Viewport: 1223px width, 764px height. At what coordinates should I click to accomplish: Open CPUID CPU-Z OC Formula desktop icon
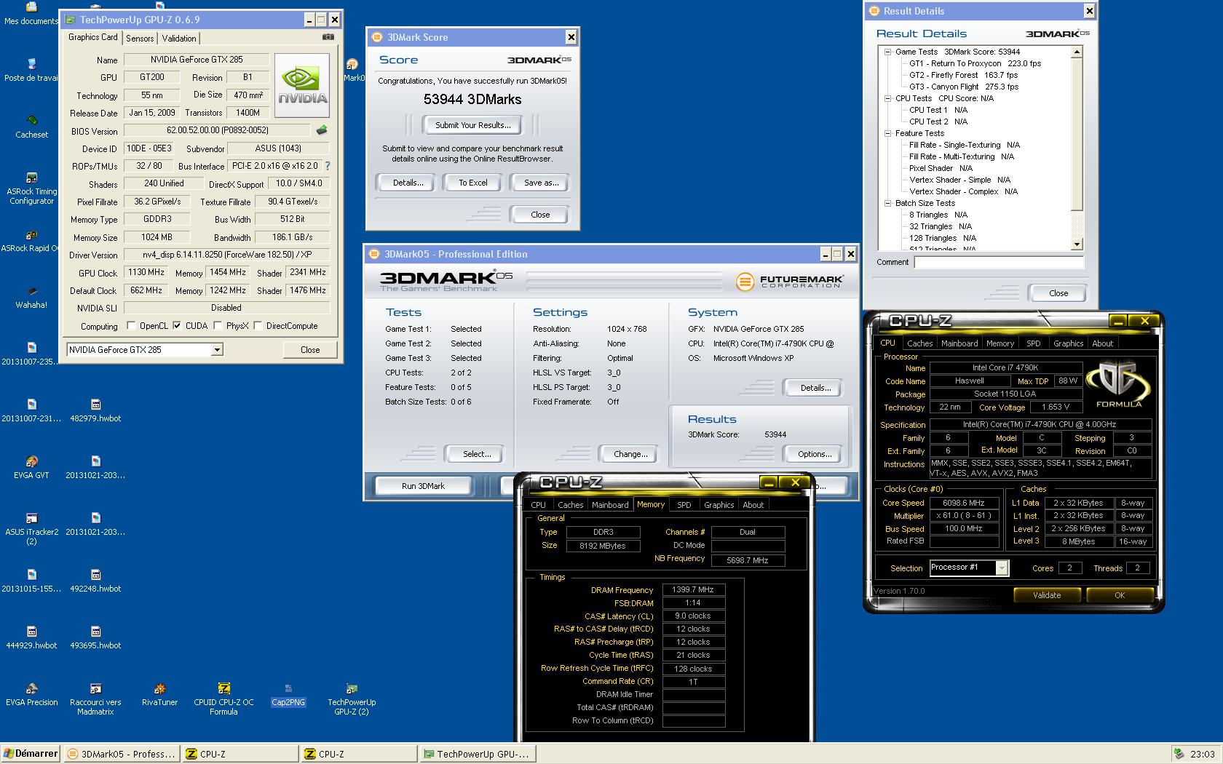click(x=223, y=699)
